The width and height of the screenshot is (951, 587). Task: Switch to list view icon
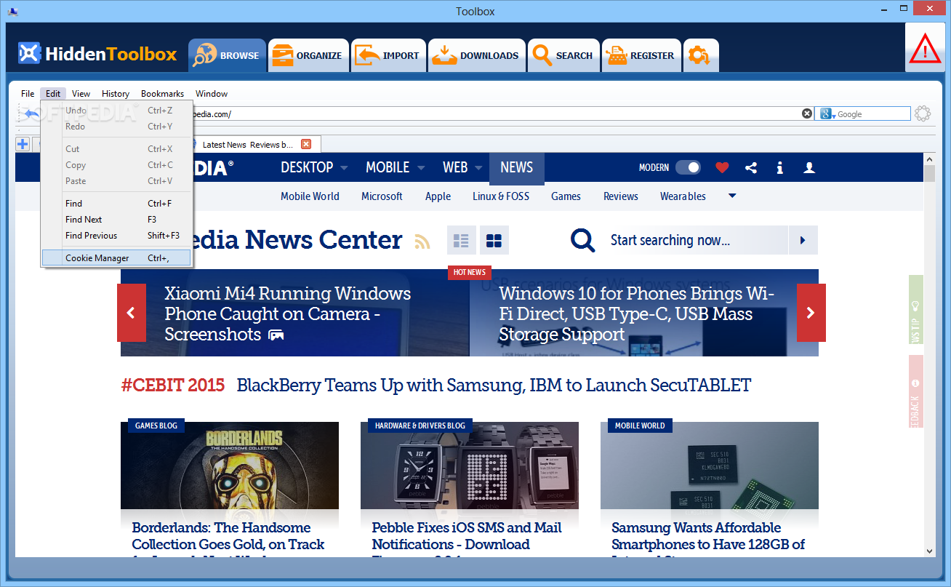461,240
